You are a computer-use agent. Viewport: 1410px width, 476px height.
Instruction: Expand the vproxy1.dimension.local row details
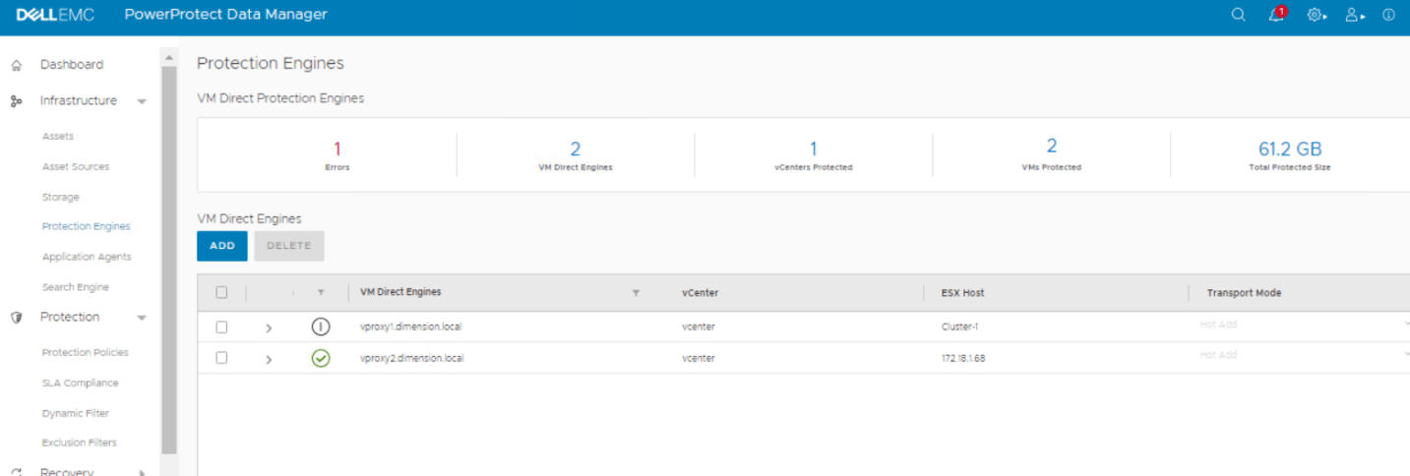pos(269,328)
